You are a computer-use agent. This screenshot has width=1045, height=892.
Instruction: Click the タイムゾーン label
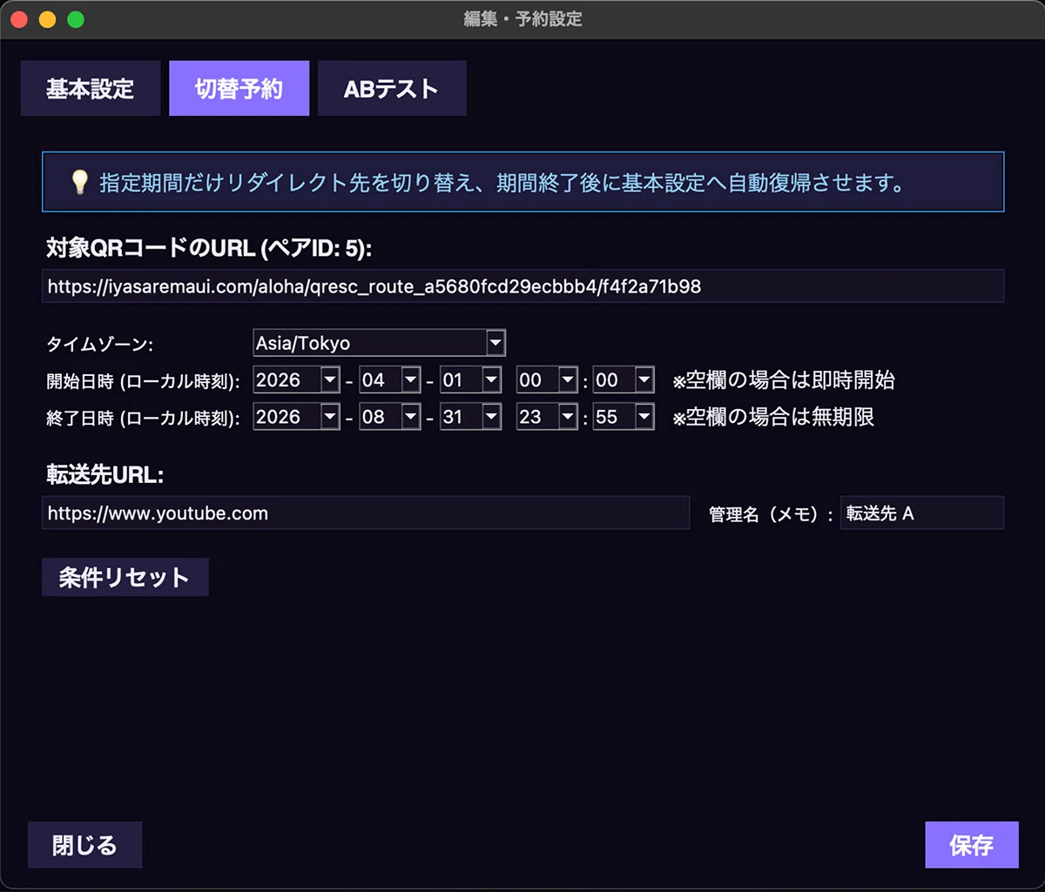[99, 344]
